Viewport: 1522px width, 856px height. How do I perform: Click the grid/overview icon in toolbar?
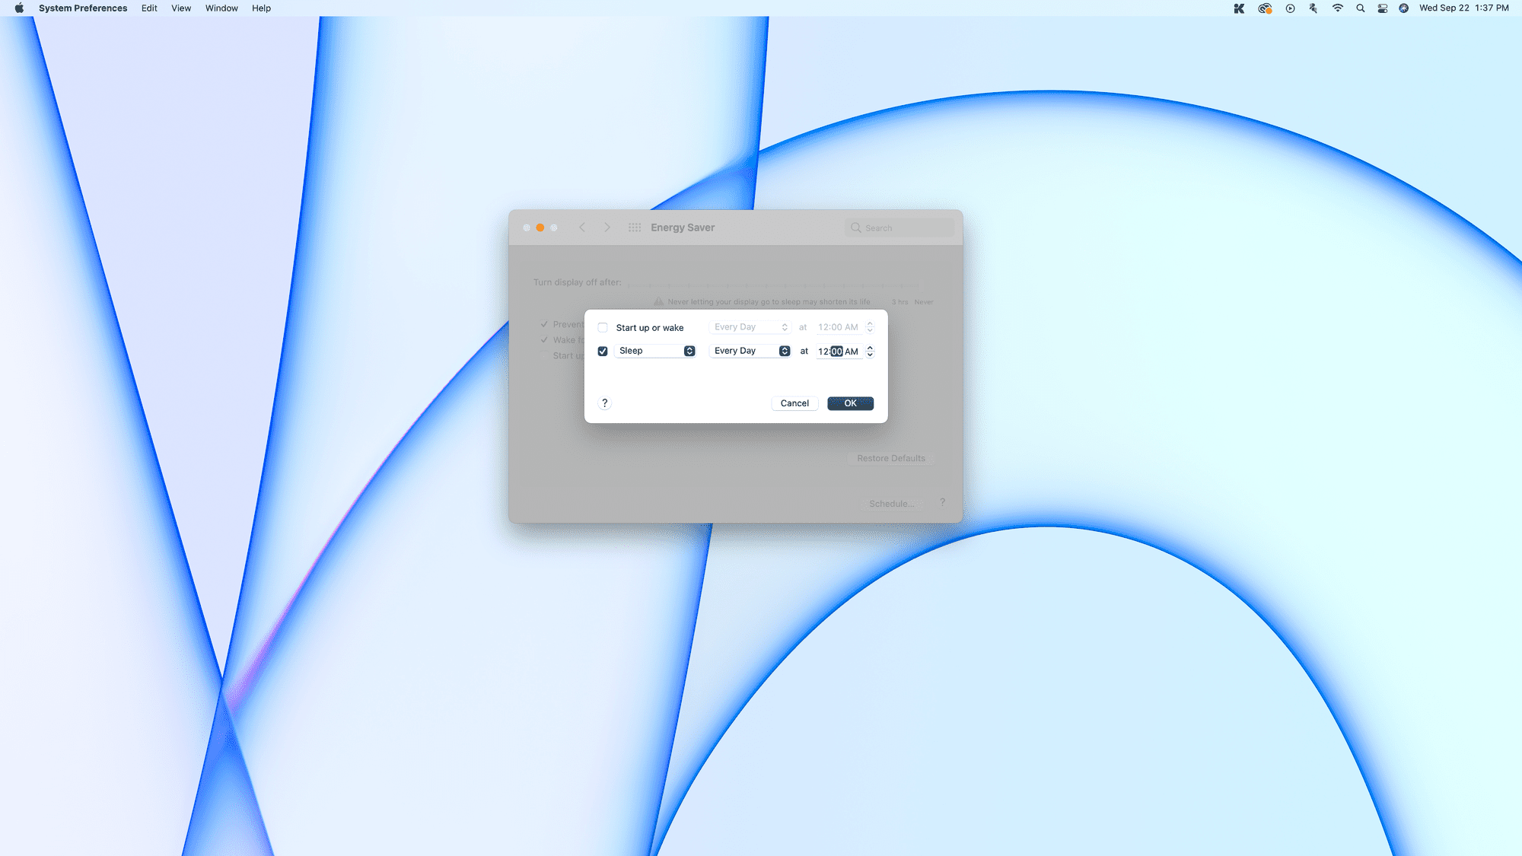tap(633, 227)
